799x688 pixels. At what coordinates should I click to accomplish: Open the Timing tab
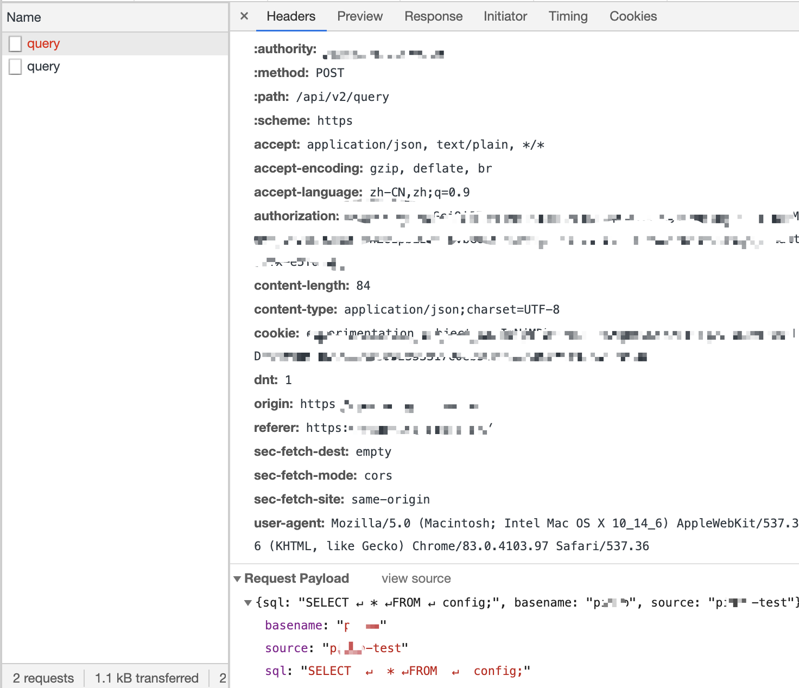568,16
